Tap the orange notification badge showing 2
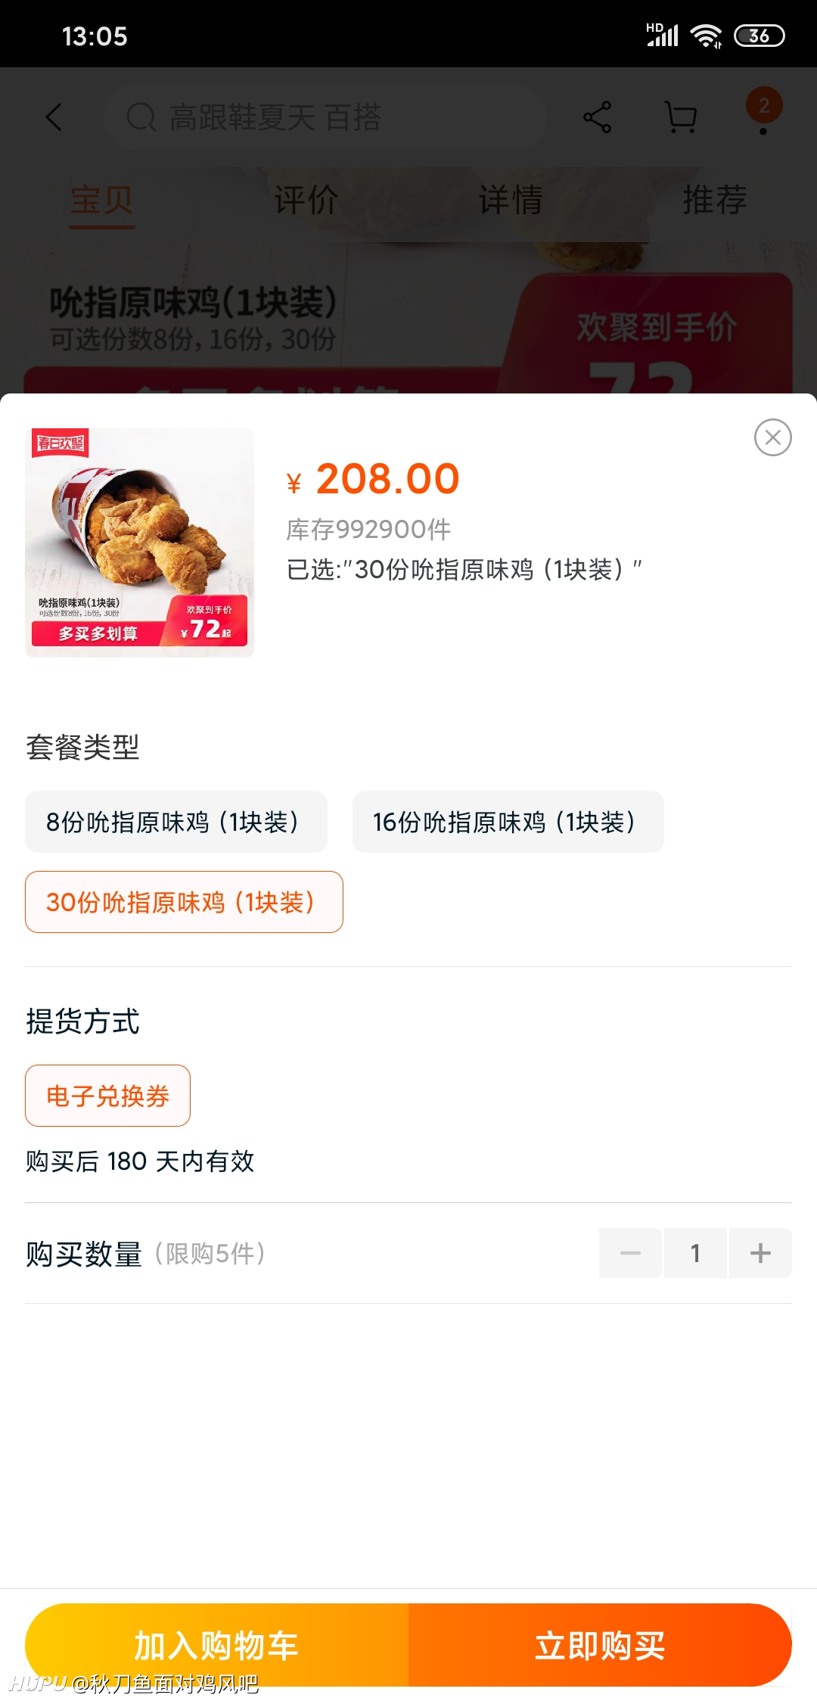The width and height of the screenshot is (817, 1701). coord(763,106)
